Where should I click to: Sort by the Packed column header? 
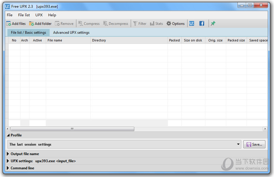(x=174, y=40)
